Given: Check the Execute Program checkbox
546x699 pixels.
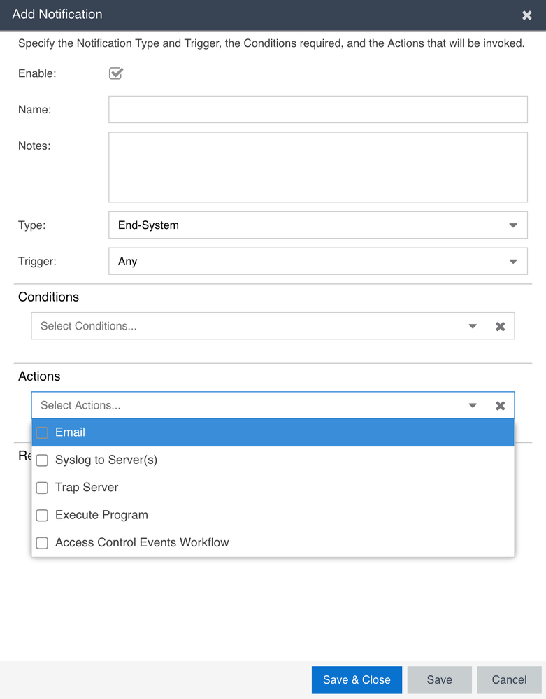Looking at the screenshot, I should click(x=42, y=515).
